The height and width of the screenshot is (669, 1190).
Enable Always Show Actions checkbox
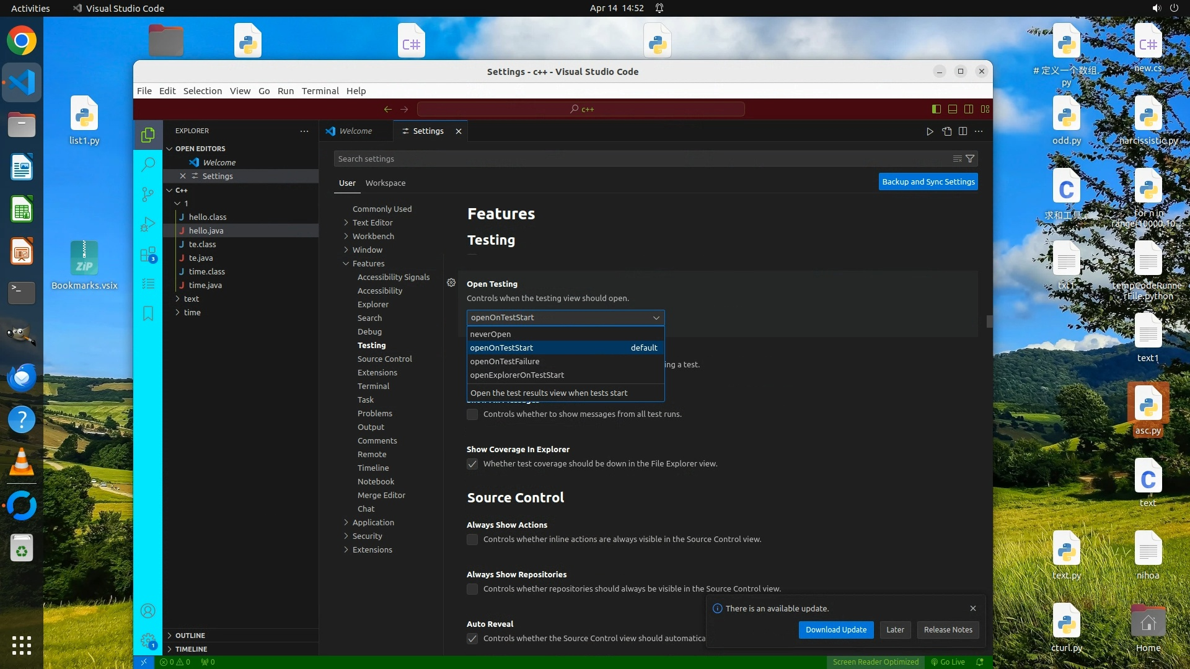472,540
